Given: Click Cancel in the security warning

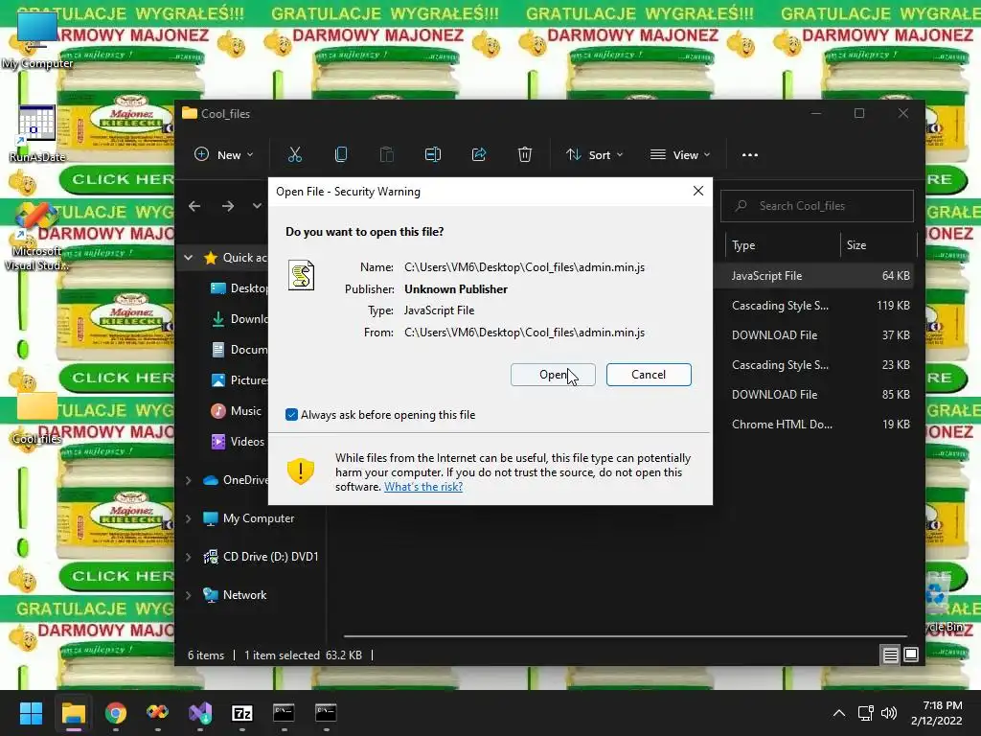Looking at the screenshot, I should coord(649,375).
